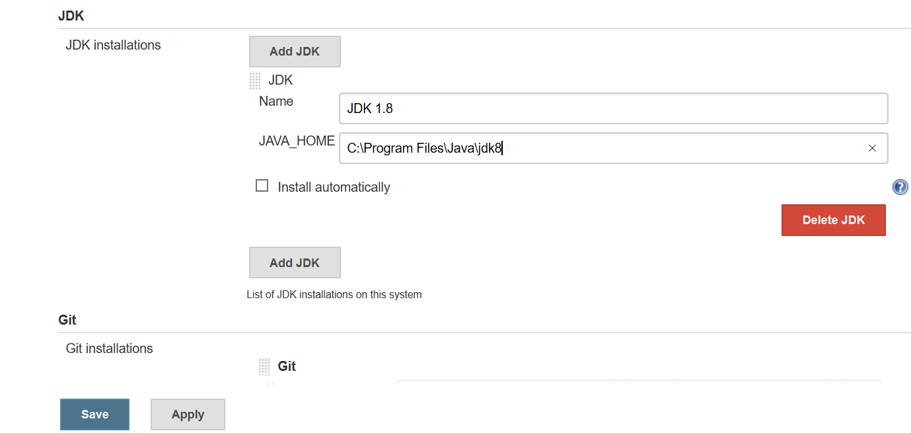Click the JDK installations label

click(113, 45)
